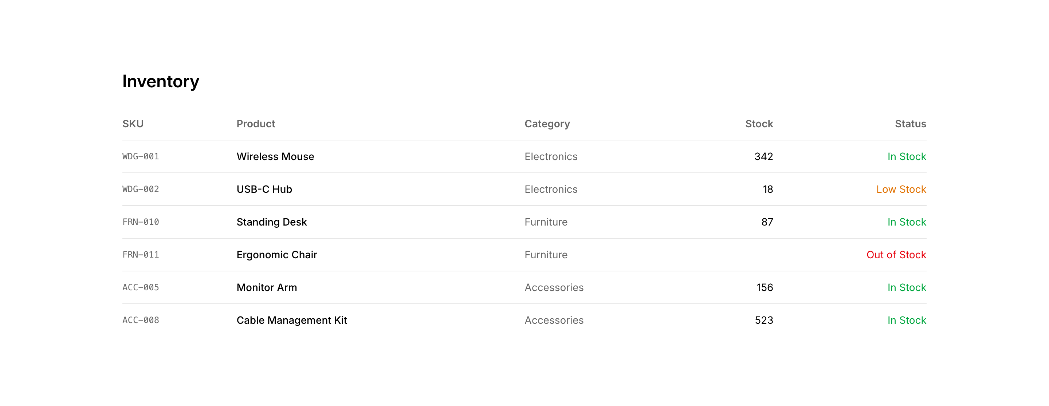Click the SKU column header
The height and width of the screenshot is (406, 1049).
[x=133, y=124]
